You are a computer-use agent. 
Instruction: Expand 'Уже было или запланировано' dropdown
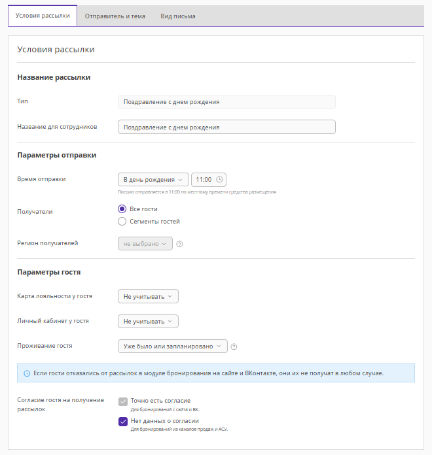(172, 346)
